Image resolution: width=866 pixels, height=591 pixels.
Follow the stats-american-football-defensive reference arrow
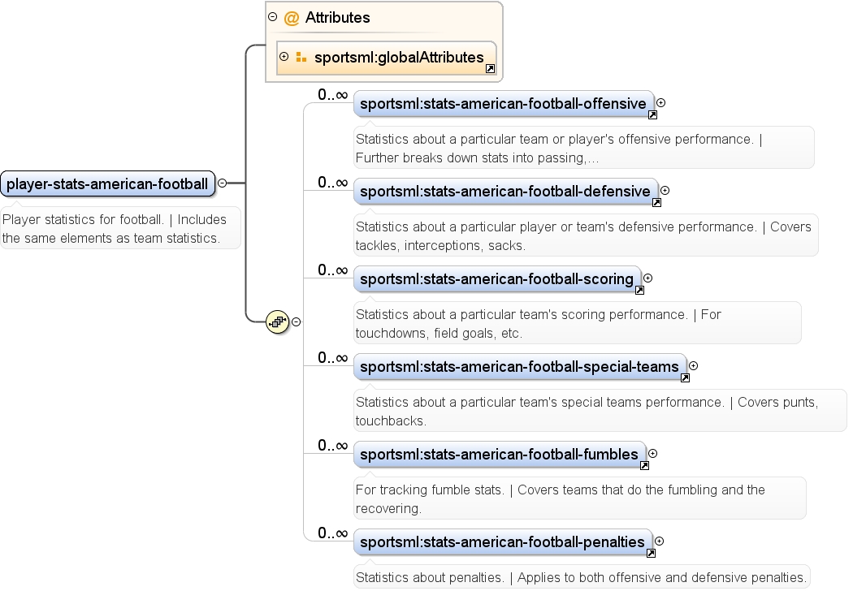point(656,202)
